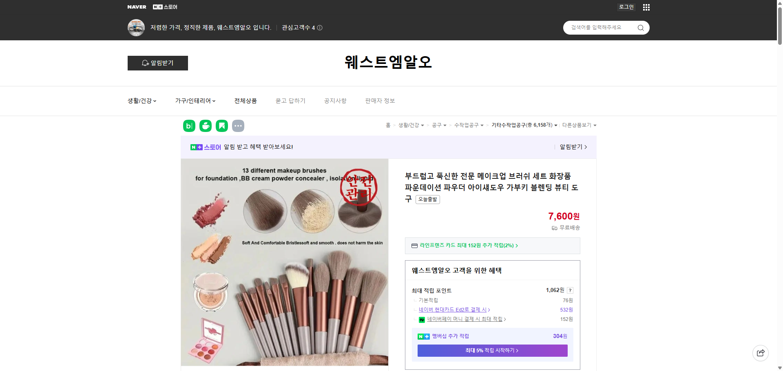The width and height of the screenshot is (783, 371).
Task: Click the bell icon on 알림받기 button
Action: pos(146,63)
